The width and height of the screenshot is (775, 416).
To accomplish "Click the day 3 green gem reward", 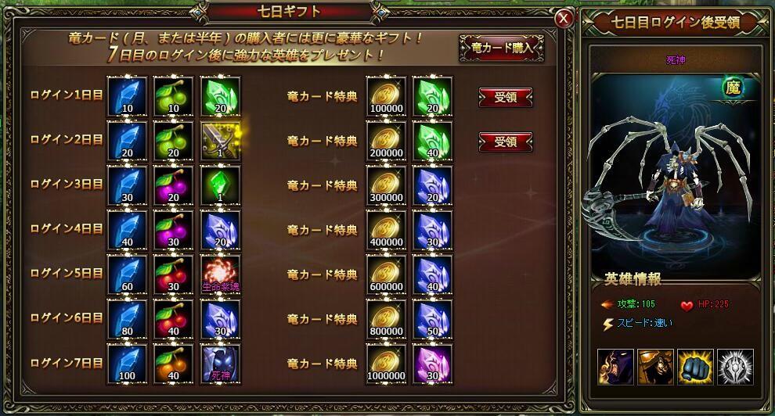I will [220, 185].
